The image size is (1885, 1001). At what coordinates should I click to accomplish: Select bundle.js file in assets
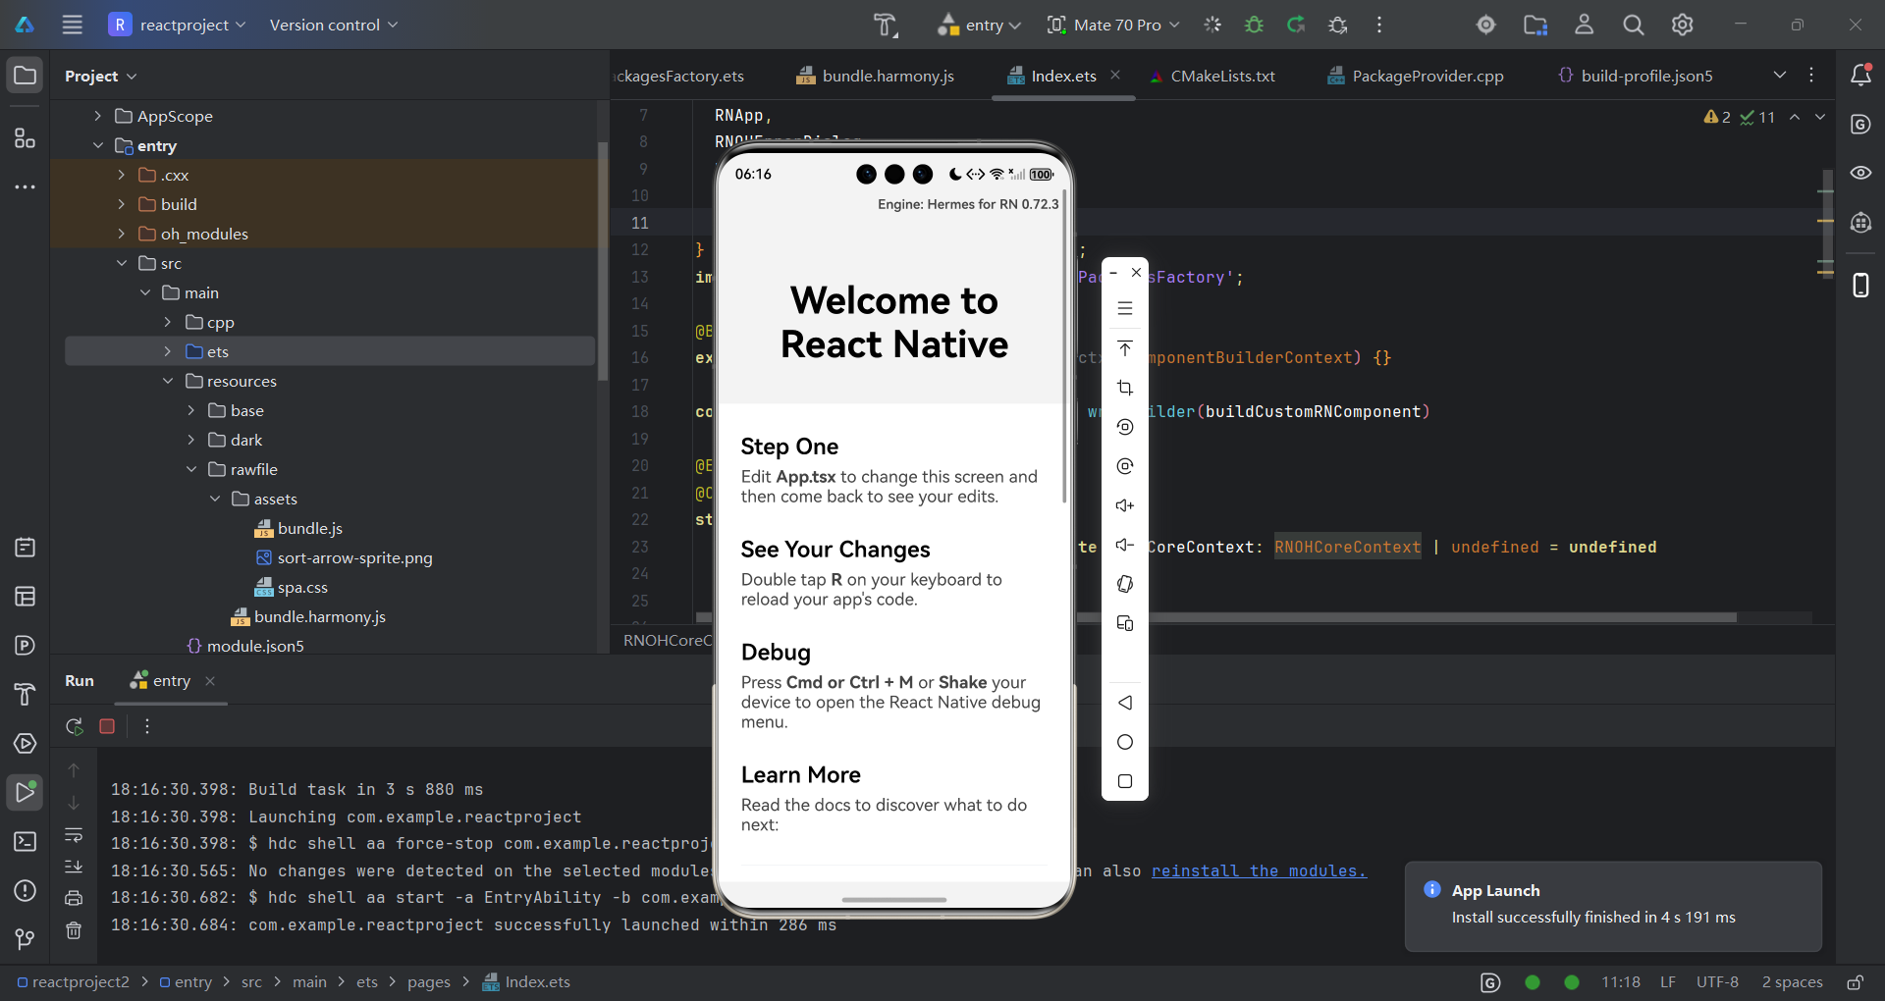coord(298,528)
